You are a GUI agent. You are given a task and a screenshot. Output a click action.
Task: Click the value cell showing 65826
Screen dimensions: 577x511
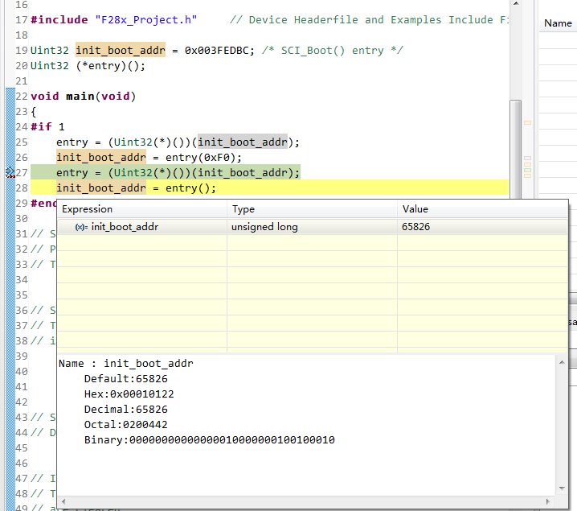pos(415,227)
